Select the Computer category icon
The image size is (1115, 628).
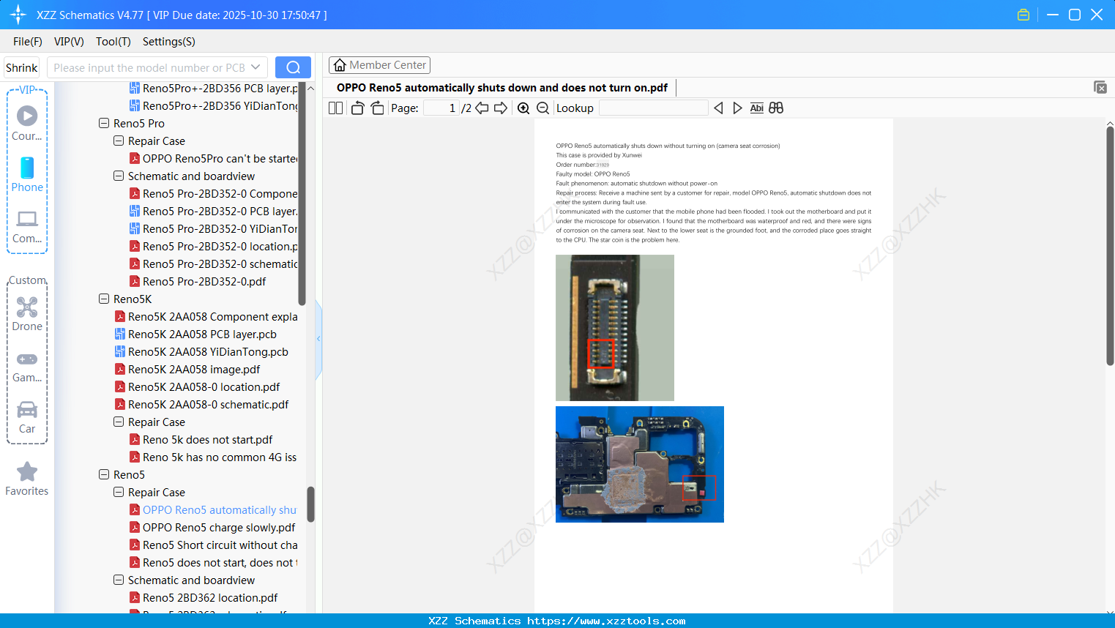coord(27,226)
